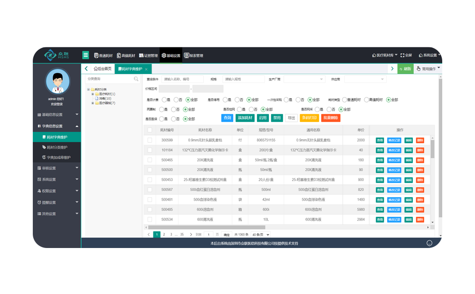The width and height of the screenshot is (475, 294).
Task: Click the left arrow tab scroll icon
Action: pyautogui.click(x=86, y=69)
